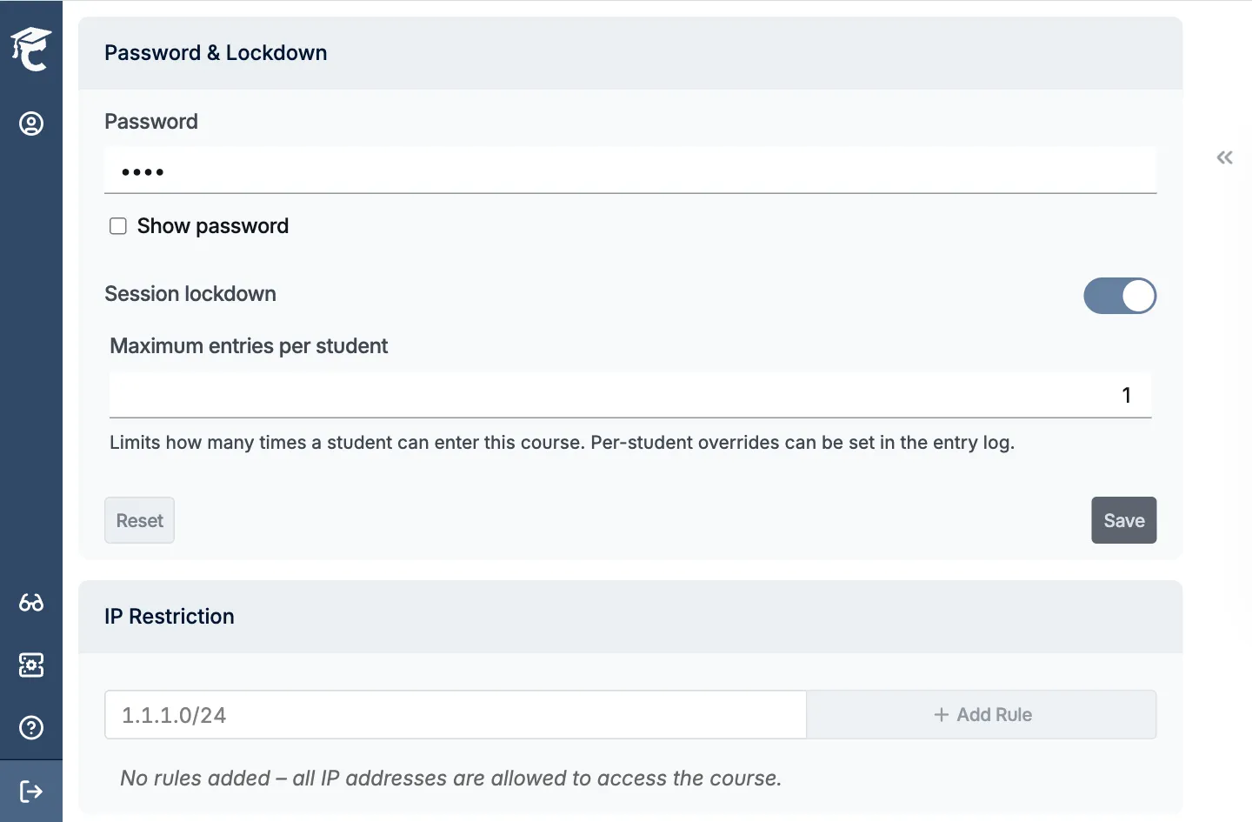Click the IP Restriction section header
This screenshot has width=1252, height=822.
coord(170,616)
